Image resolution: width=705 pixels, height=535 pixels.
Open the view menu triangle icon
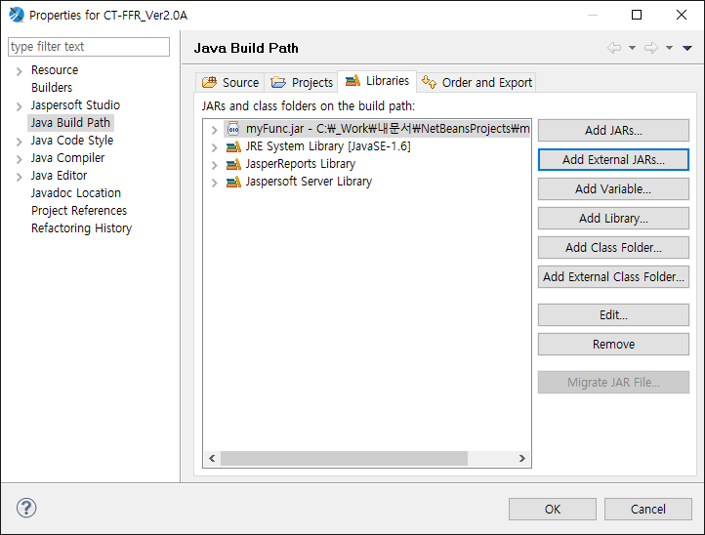pos(687,48)
